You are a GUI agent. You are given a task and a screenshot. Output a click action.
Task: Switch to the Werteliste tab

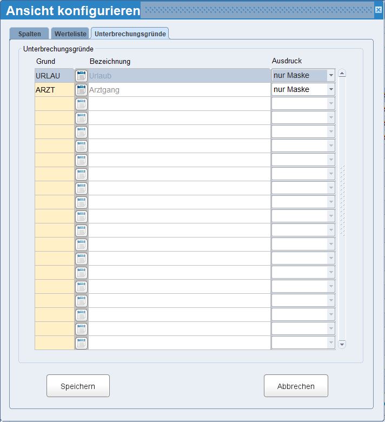point(70,34)
